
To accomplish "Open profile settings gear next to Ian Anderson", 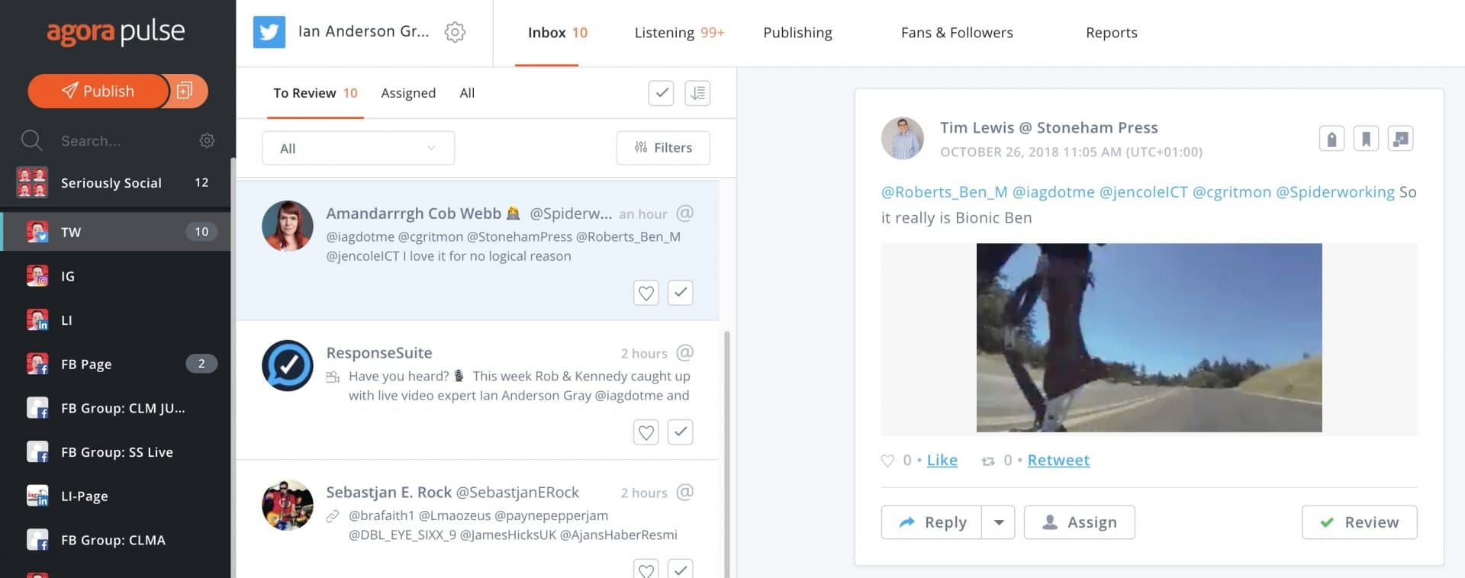I will pos(455,32).
